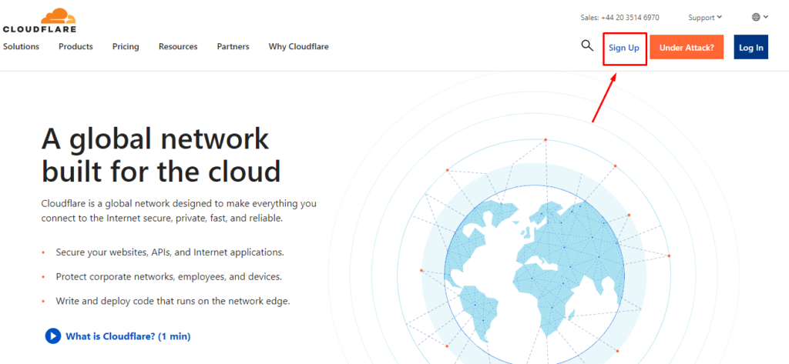
Task: Click the Sign Up button
Action: (x=624, y=48)
